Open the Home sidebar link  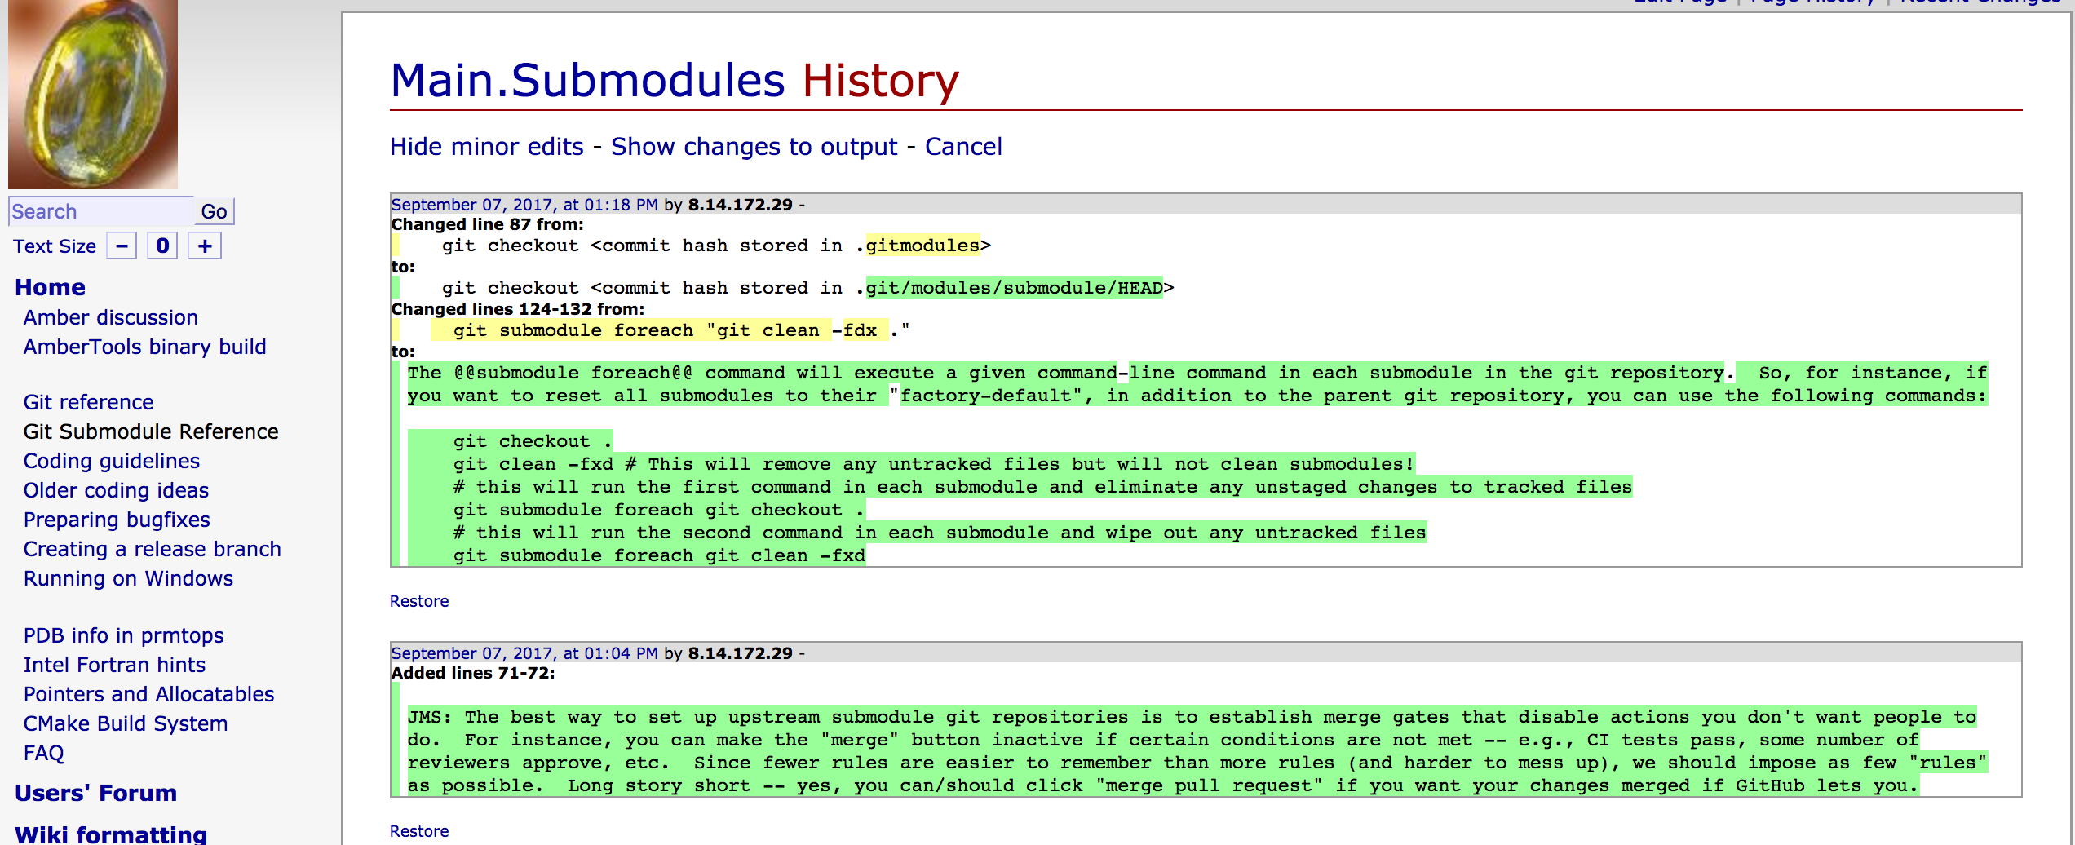[50, 287]
